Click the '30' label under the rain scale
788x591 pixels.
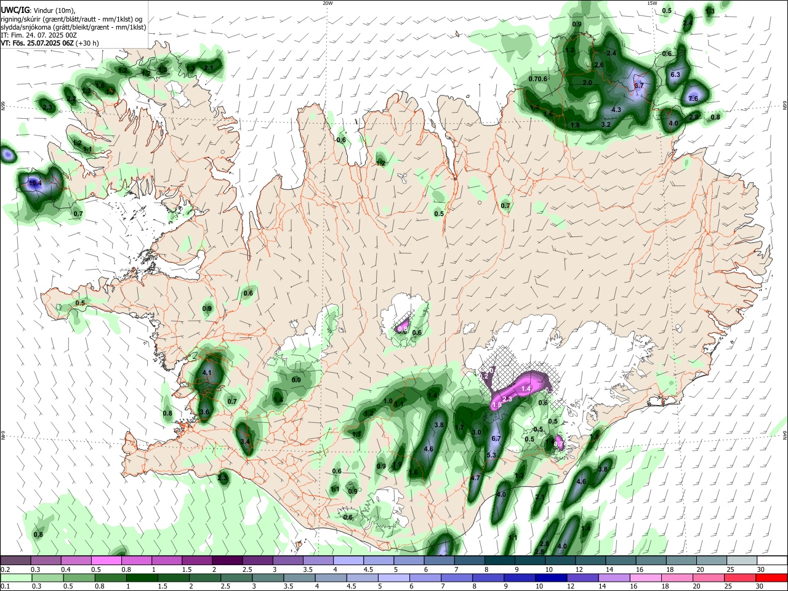761,587
